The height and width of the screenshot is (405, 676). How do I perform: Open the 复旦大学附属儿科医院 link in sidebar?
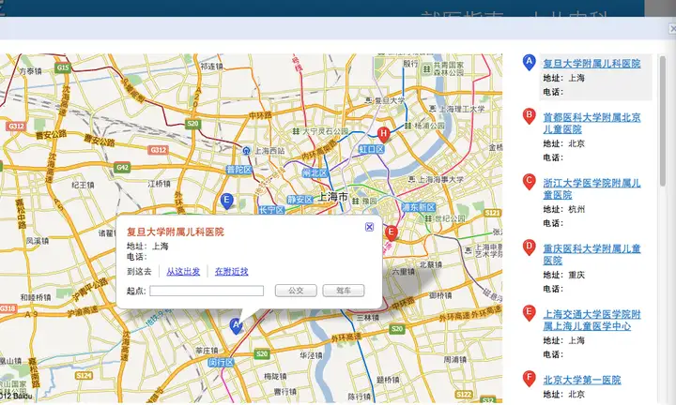[x=591, y=64]
